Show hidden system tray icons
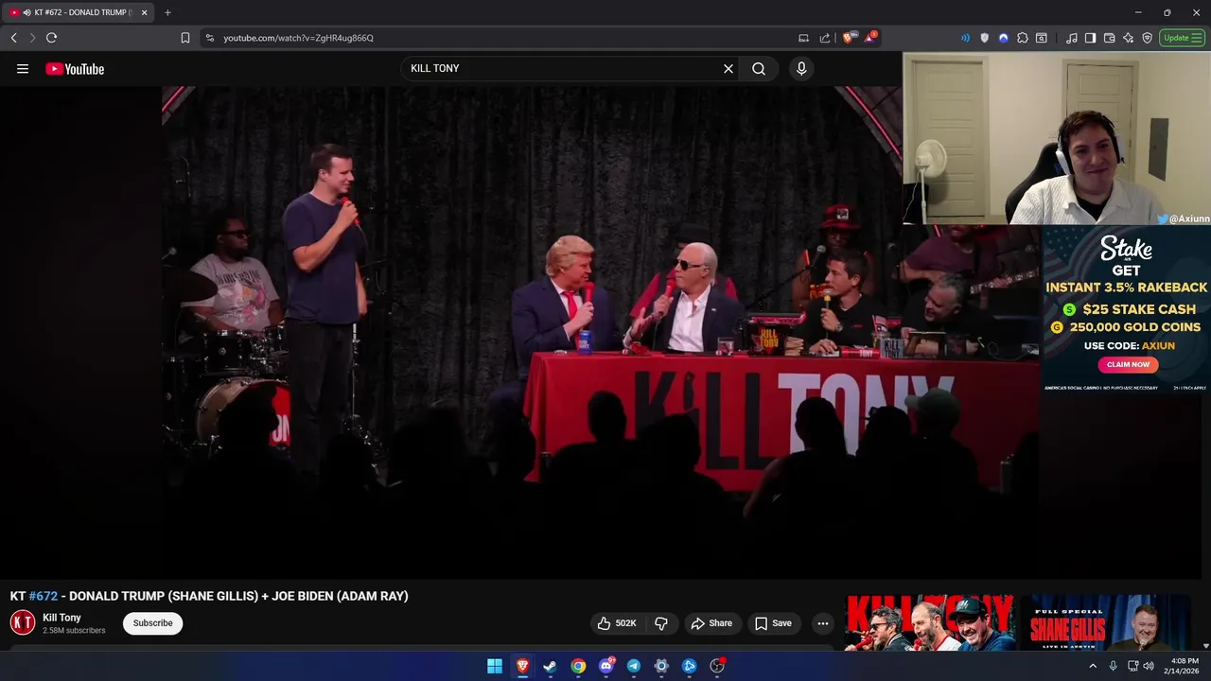The height and width of the screenshot is (681, 1211). click(x=1093, y=666)
